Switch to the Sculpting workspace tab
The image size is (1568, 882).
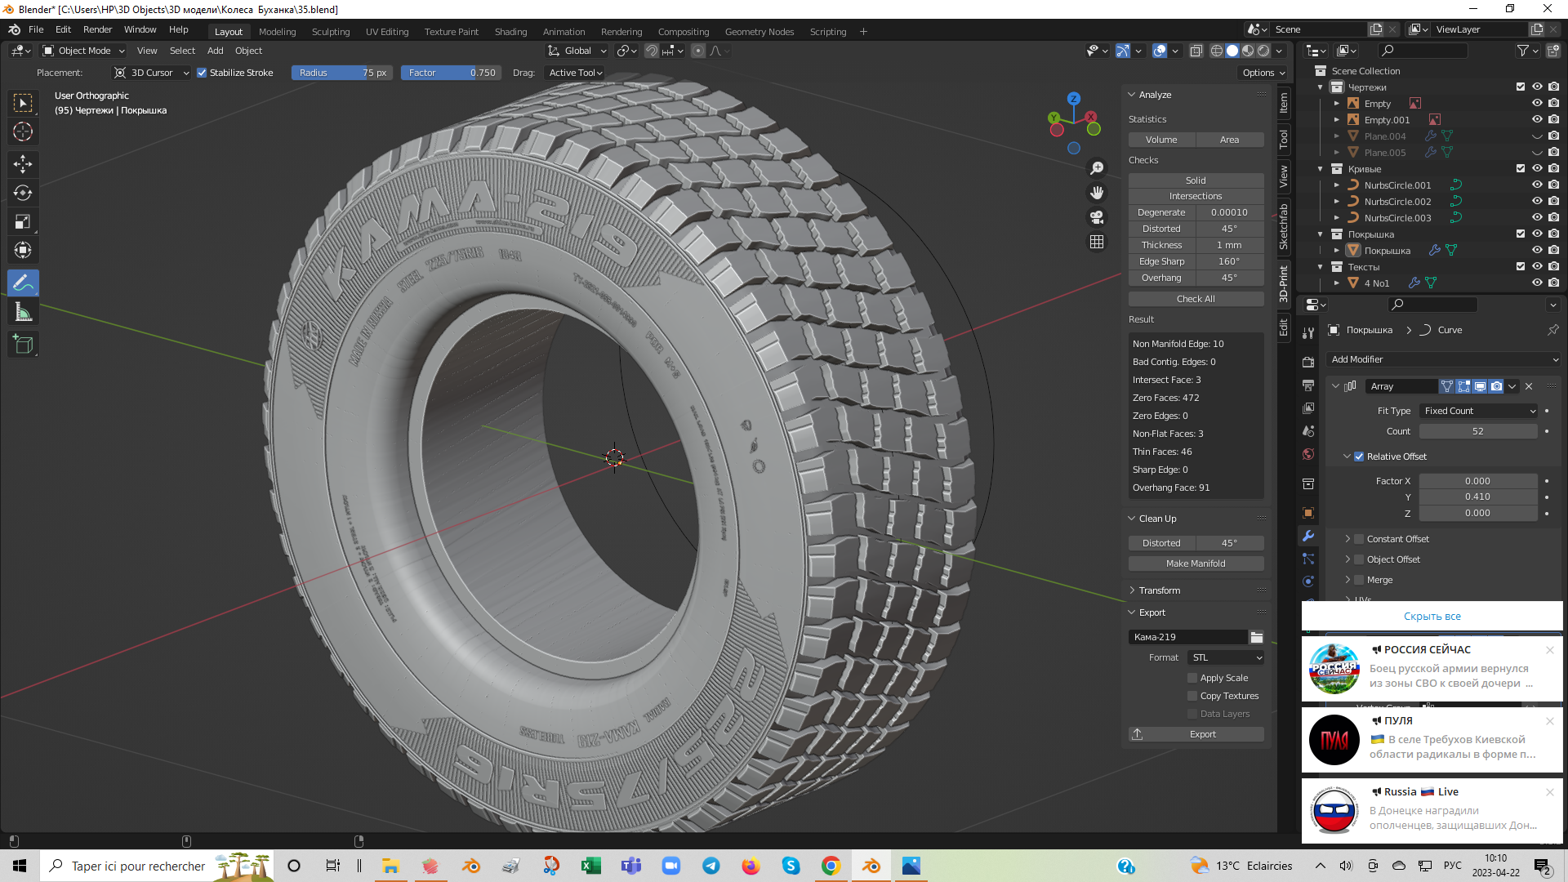tap(330, 32)
